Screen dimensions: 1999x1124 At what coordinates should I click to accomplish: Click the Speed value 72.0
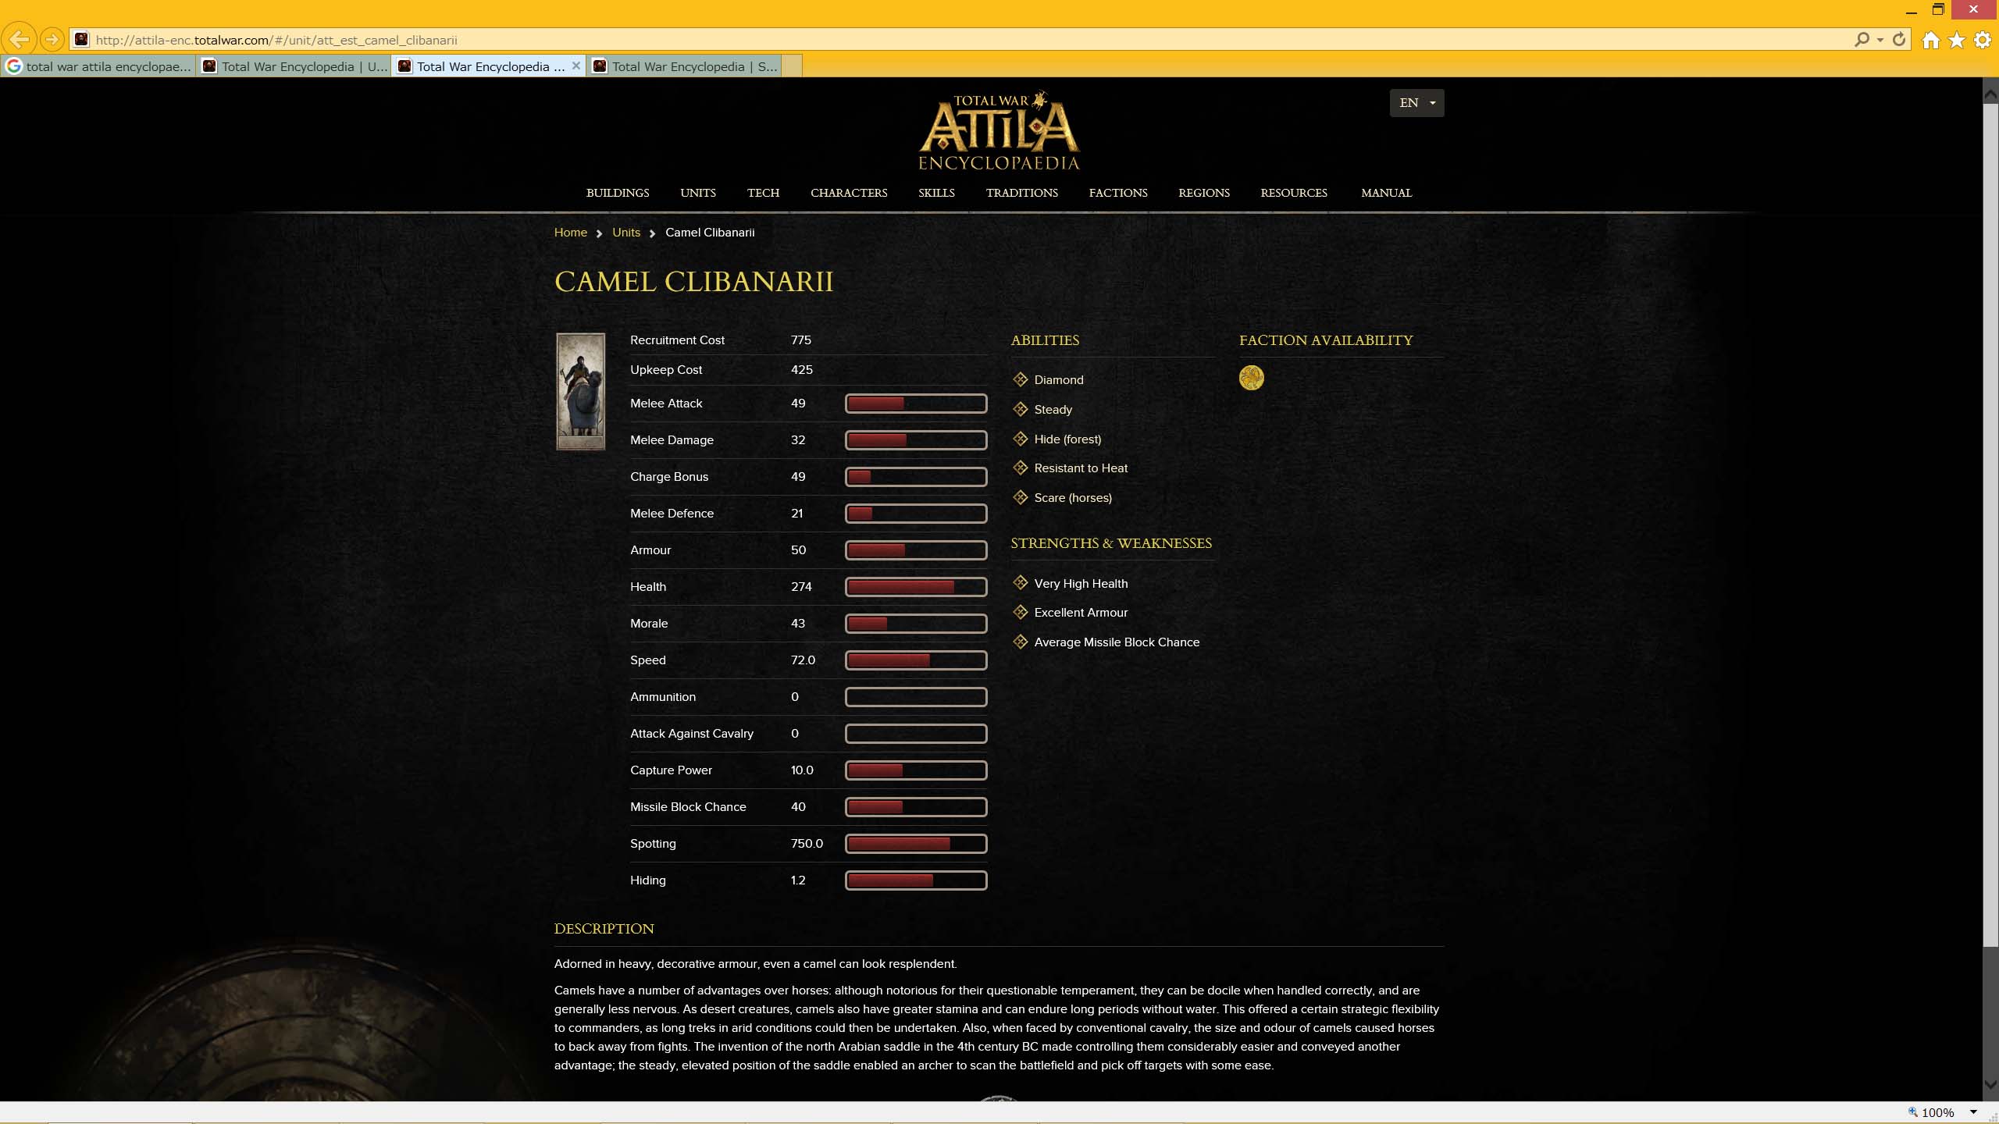(803, 660)
